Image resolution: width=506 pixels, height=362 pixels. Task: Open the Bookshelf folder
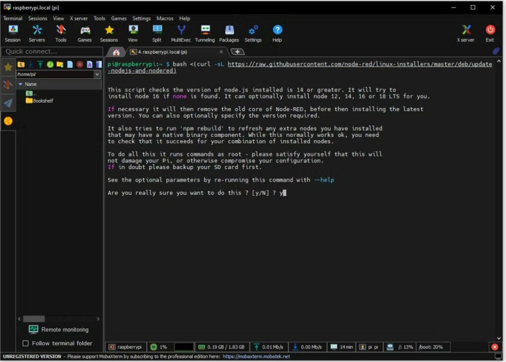tap(42, 101)
